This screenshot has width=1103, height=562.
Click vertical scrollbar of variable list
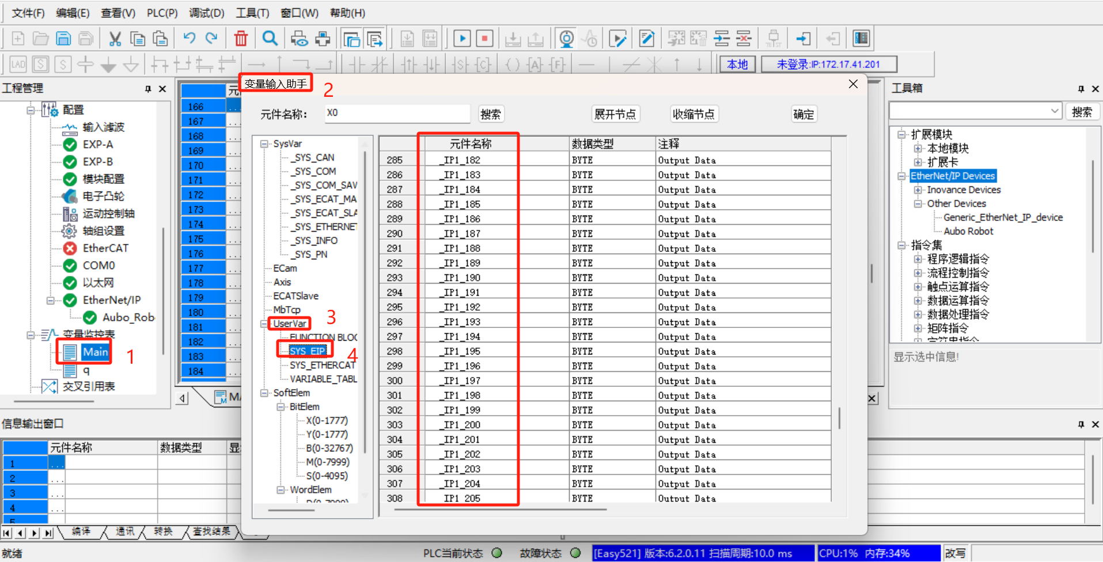[839, 418]
